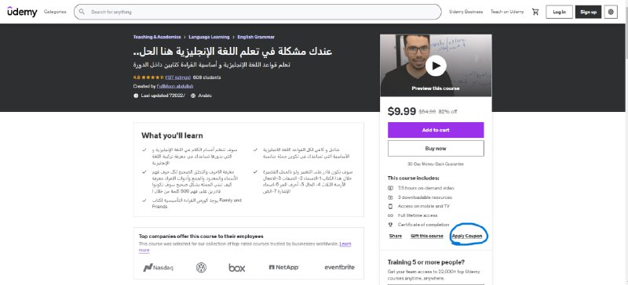Open Udemy Business link
The image size is (628, 285).
466,12
